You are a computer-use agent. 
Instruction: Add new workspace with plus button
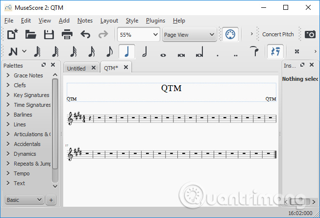click(x=51, y=200)
